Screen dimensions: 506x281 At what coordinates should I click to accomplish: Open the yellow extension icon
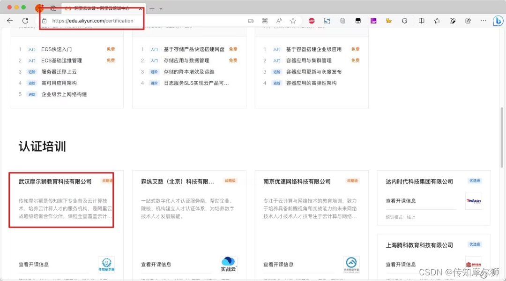click(389, 21)
